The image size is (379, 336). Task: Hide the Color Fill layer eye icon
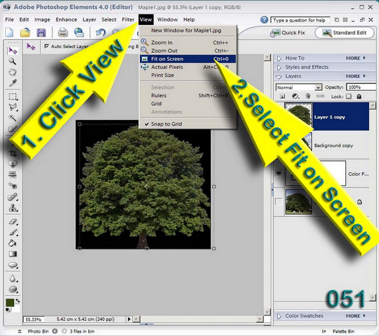tap(279, 173)
